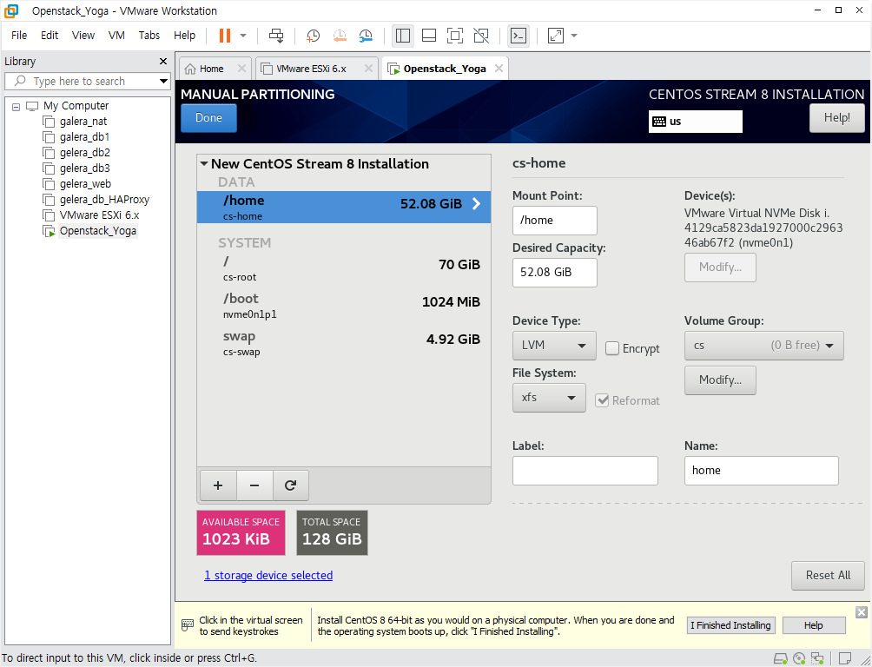872x667 pixels.
Task: Close the Openstack_Yoga tab
Action: [499, 68]
